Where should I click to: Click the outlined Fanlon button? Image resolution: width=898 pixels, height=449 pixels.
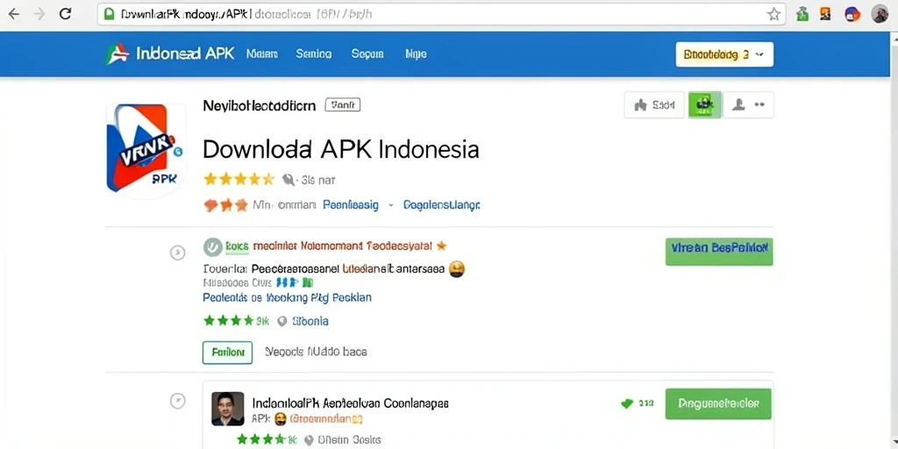(227, 353)
